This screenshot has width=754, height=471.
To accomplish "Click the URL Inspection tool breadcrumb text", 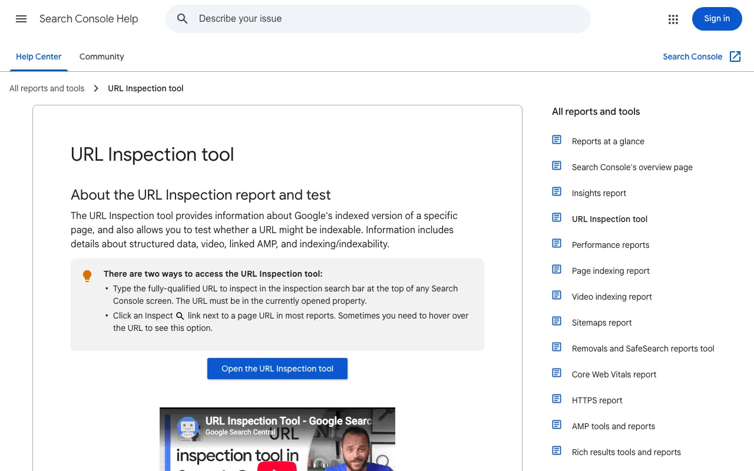I will click(145, 88).
